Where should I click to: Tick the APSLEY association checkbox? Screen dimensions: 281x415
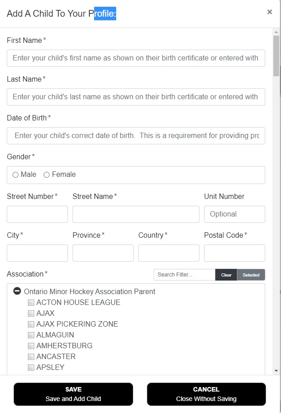(31, 368)
